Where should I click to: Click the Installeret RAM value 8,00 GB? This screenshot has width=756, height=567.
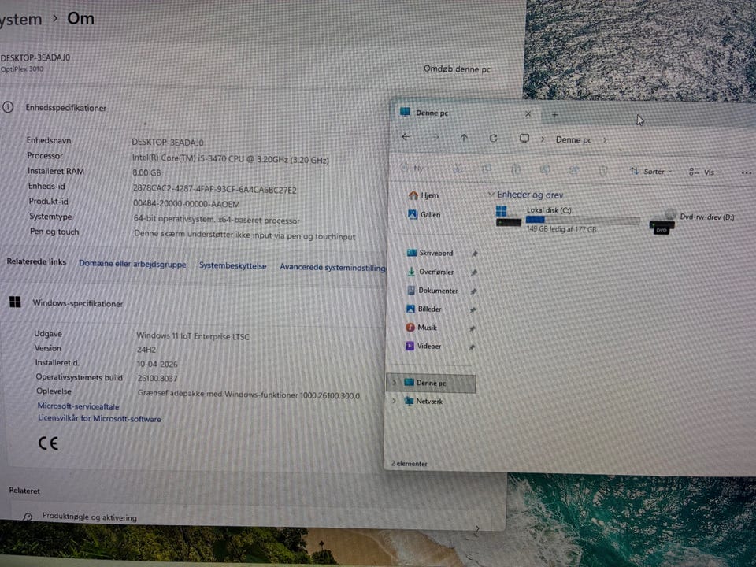147,172
